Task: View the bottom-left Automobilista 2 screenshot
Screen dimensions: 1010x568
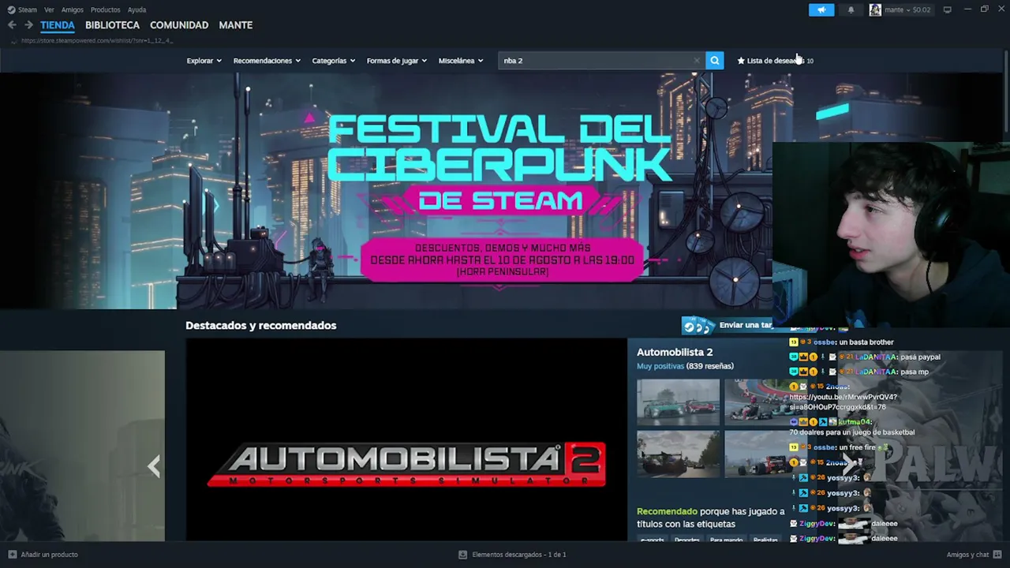Action: (x=679, y=454)
